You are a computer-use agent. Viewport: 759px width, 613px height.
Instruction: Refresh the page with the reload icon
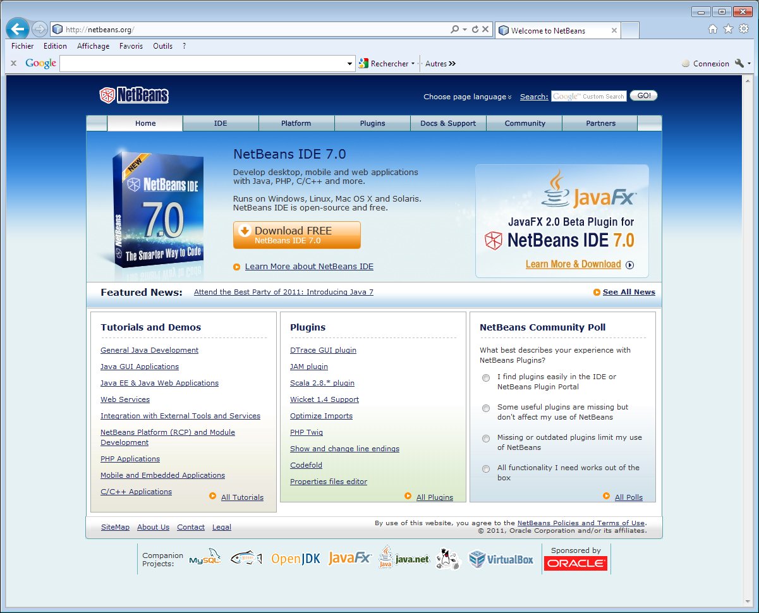tap(475, 30)
